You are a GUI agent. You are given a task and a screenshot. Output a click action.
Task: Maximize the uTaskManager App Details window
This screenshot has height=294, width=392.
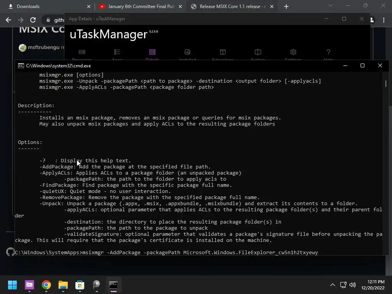[344, 19]
